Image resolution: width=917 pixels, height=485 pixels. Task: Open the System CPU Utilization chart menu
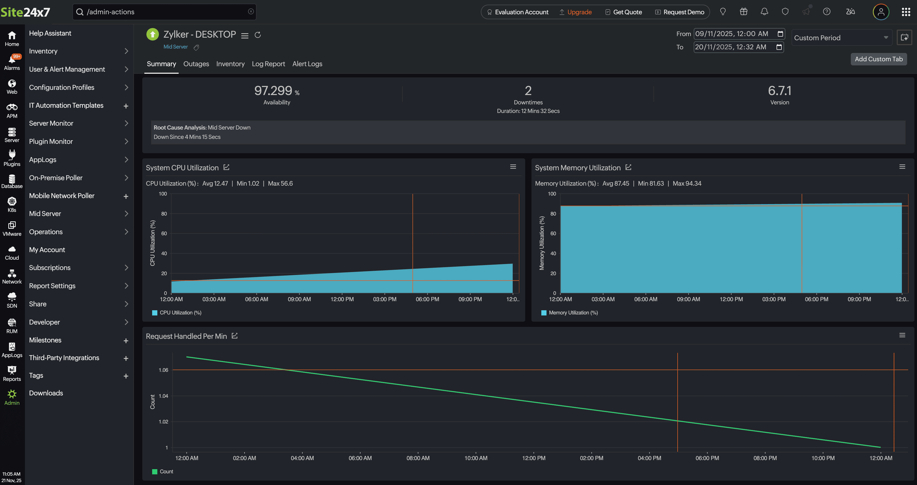click(x=513, y=166)
